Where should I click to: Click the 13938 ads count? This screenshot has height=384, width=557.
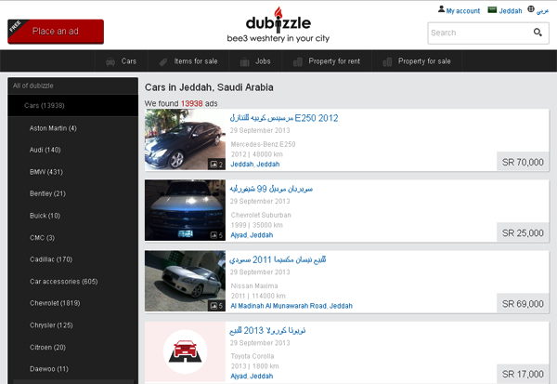192,103
